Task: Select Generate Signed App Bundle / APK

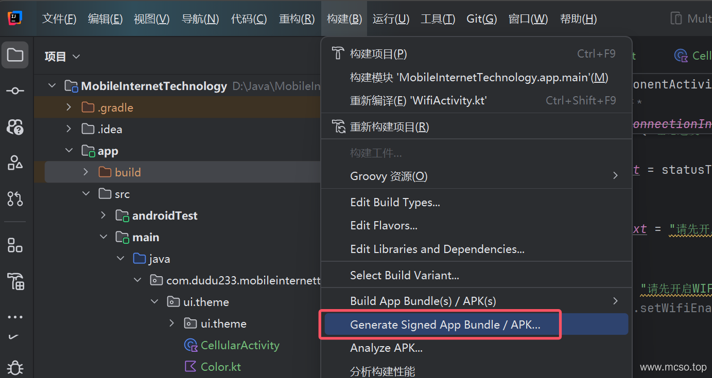Action: (445, 325)
